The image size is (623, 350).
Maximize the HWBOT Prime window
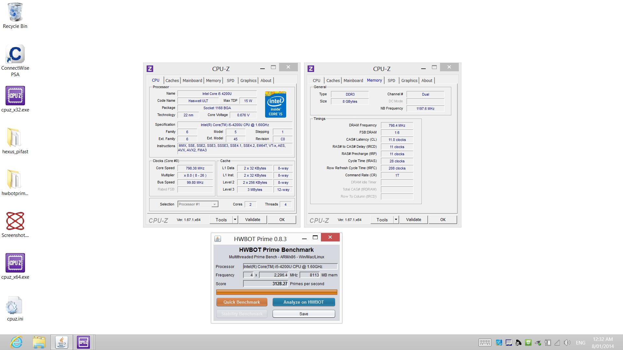[315, 238]
